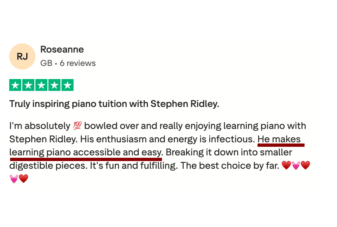Viewport: 337px width, 227px height.
Task: Click the "6 reviews" count text
Action: 78,63
